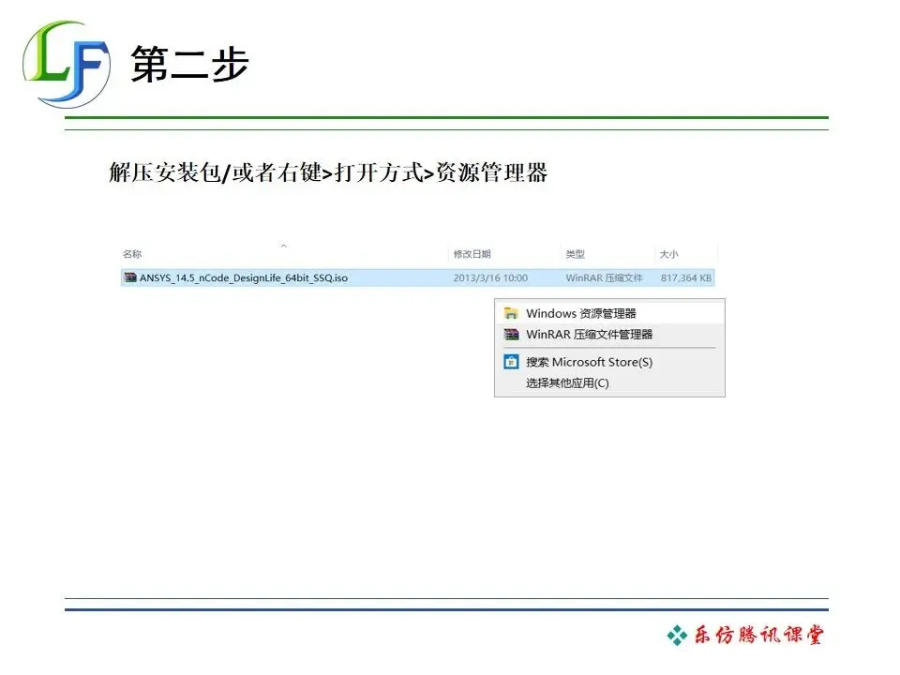Viewport: 900px width, 675px height.
Task: Open with WinRAR 压缩文件管理器
Action: click(x=609, y=334)
